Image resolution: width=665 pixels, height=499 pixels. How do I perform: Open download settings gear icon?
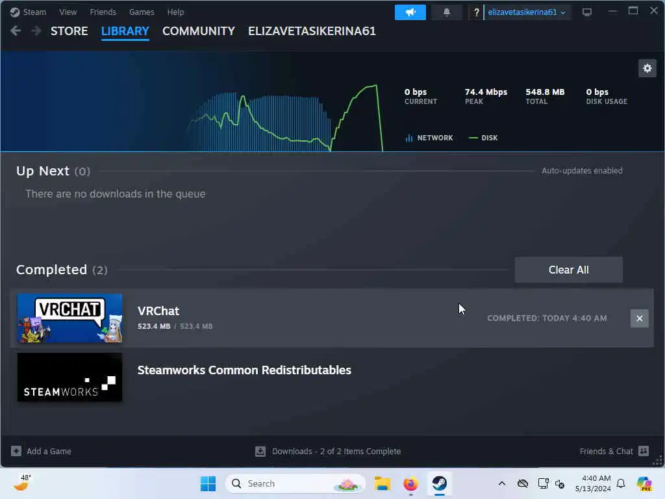[x=647, y=68]
